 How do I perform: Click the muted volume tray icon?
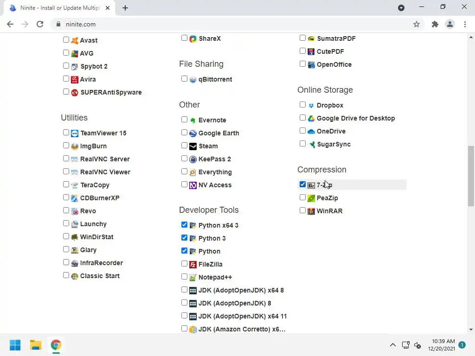click(417, 345)
